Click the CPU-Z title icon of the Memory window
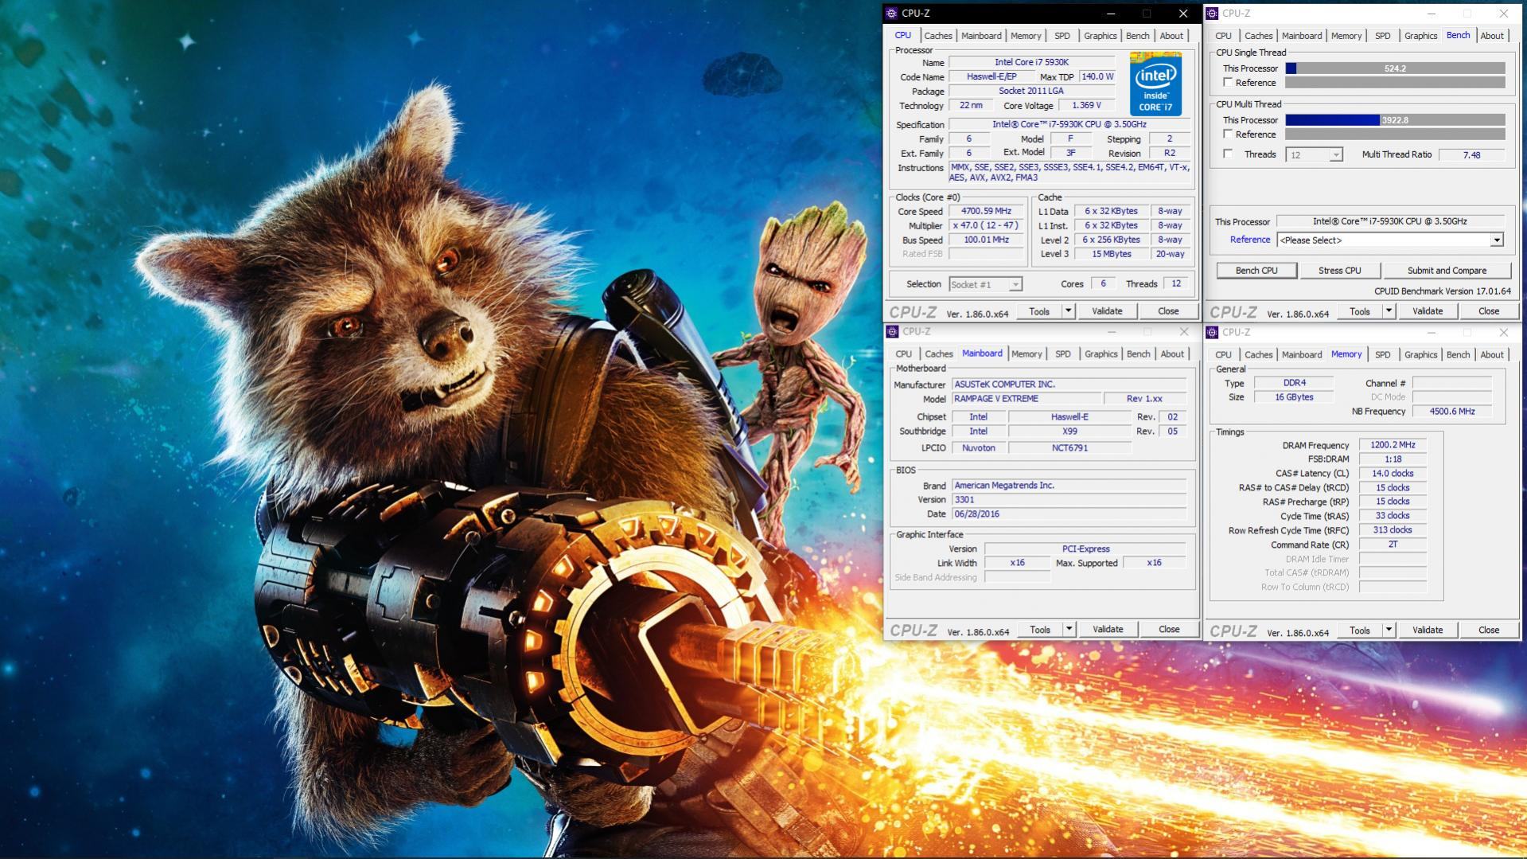The image size is (1527, 859). 1212,332
